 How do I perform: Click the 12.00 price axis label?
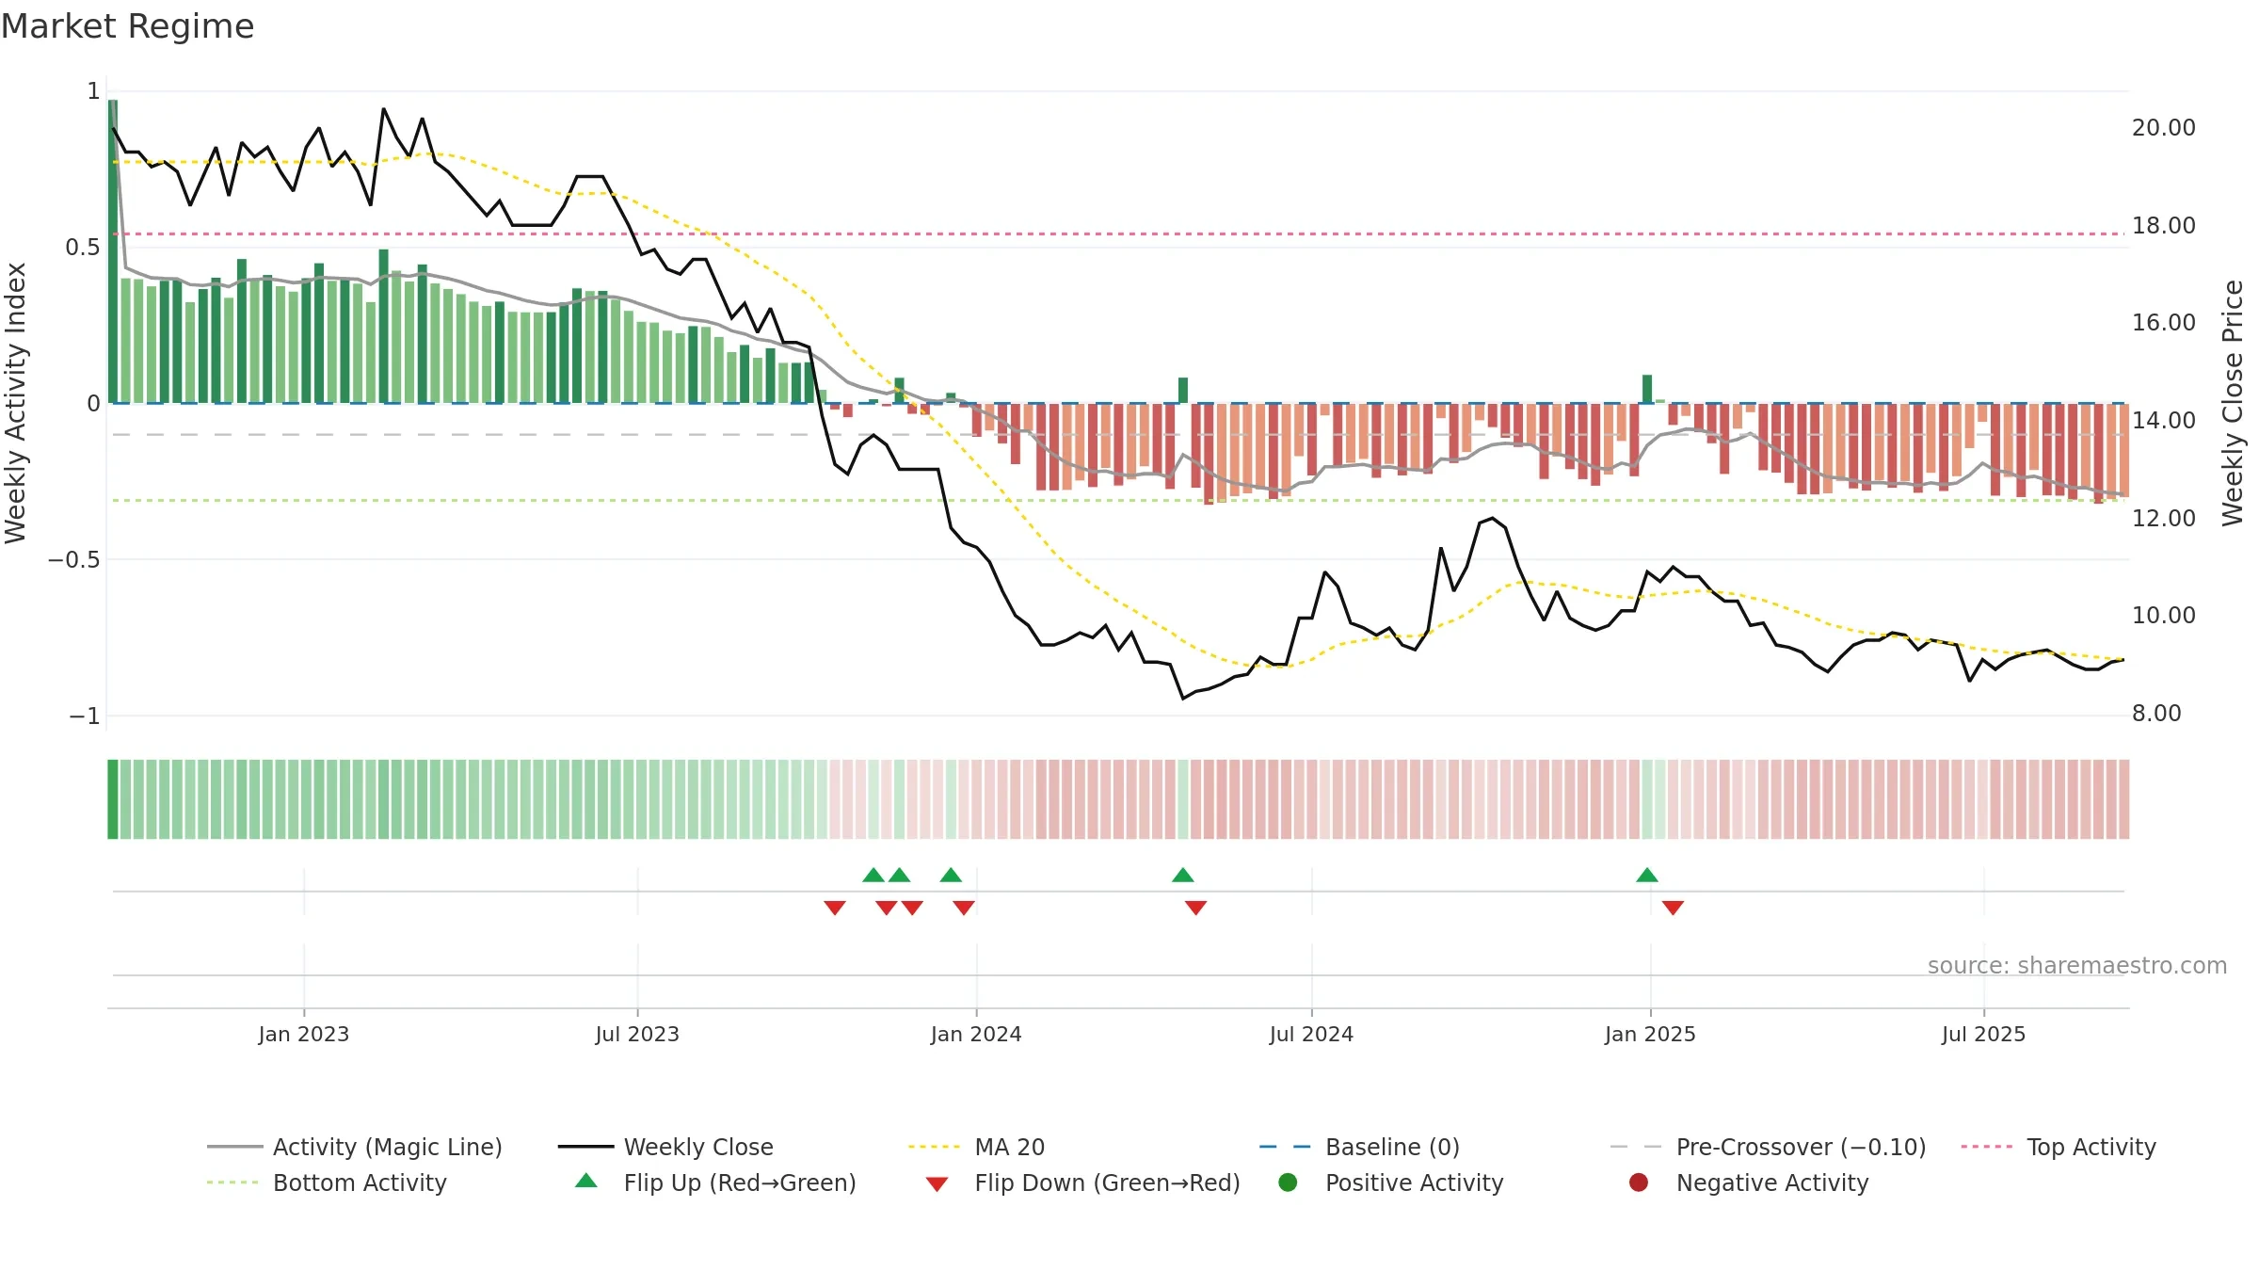pos(2163,519)
